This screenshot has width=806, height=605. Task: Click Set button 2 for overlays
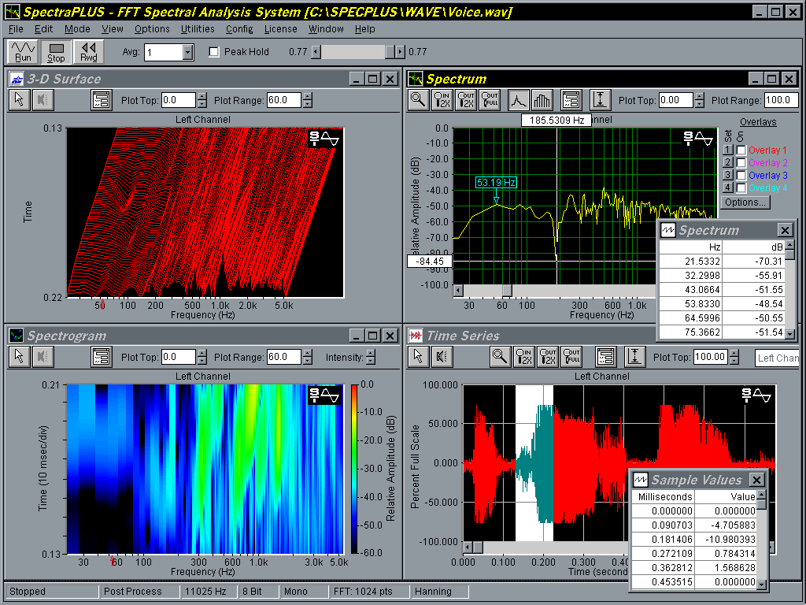[x=728, y=162]
